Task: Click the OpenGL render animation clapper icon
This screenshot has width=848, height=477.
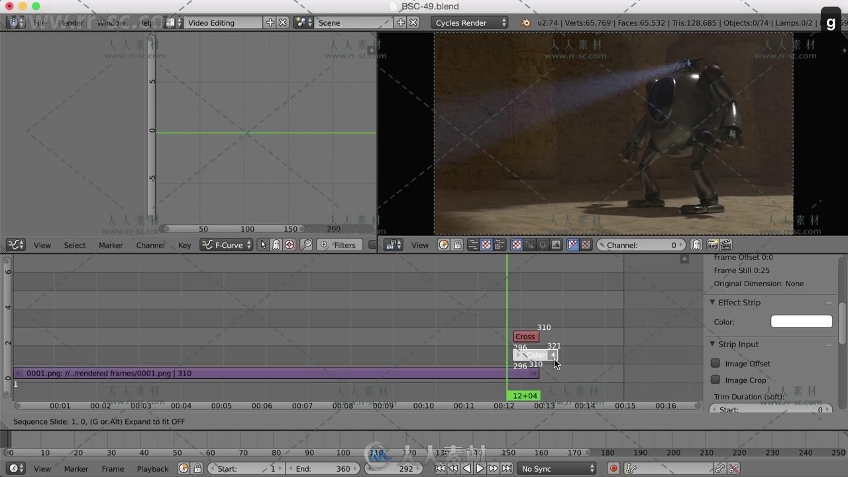Action: point(725,245)
